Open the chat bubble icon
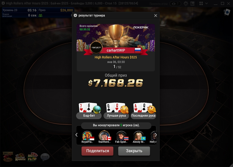Viewport: 233px width, 167px height. click(45, 157)
